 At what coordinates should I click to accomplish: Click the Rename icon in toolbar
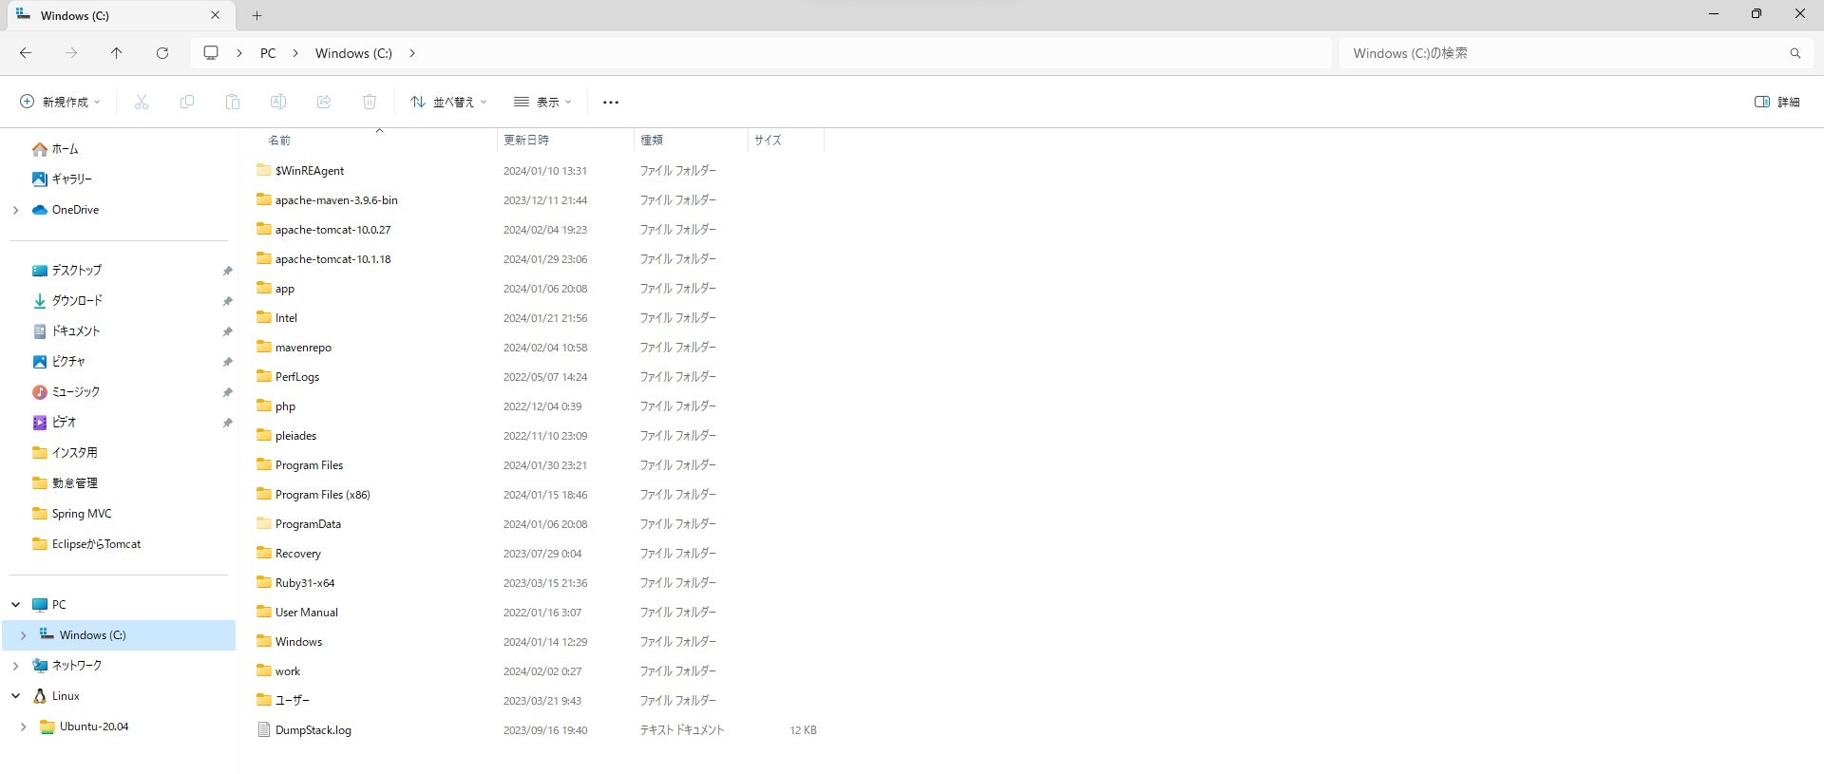[278, 102]
